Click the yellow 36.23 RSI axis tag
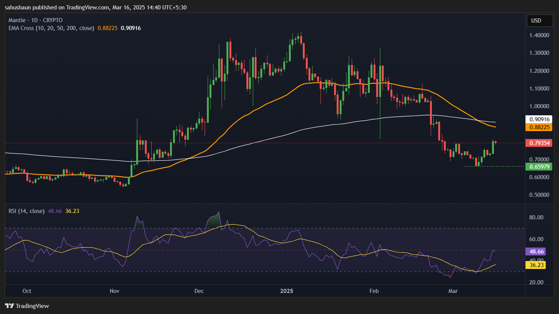This screenshot has width=559, height=314. tap(536, 265)
